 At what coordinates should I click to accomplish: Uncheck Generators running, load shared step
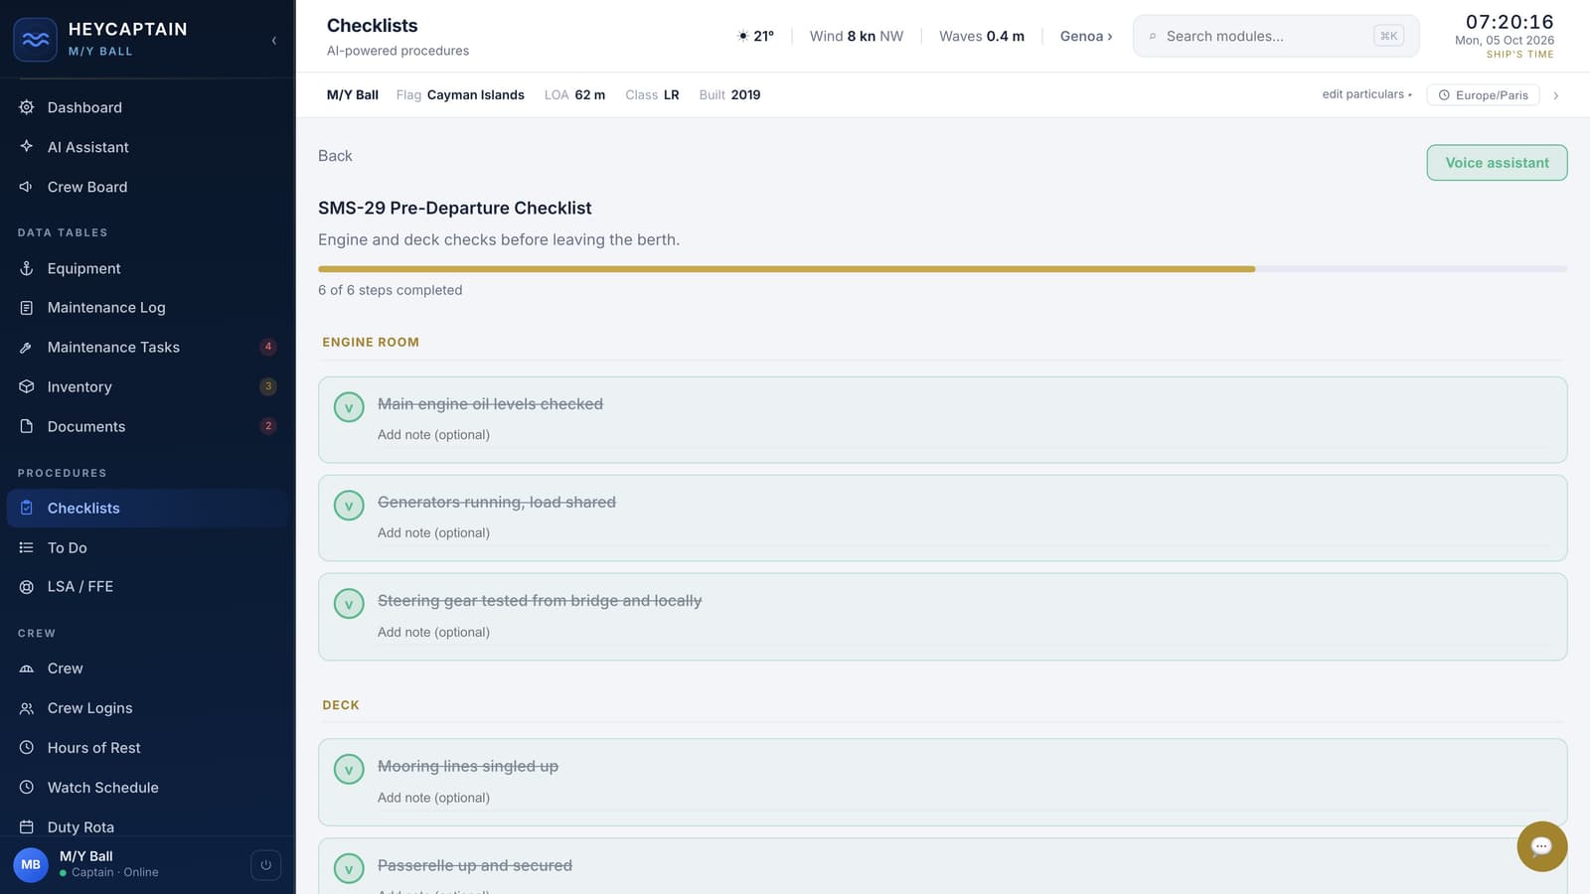tap(349, 506)
